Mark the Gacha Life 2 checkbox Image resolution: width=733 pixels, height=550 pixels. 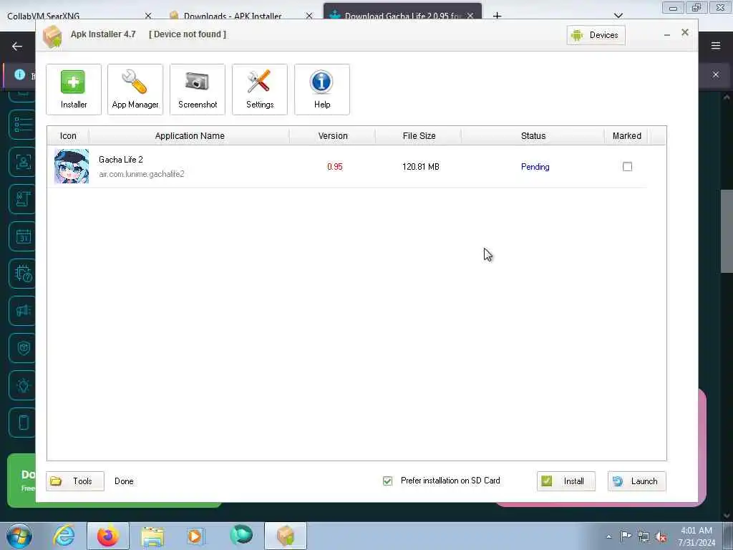(627, 166)
